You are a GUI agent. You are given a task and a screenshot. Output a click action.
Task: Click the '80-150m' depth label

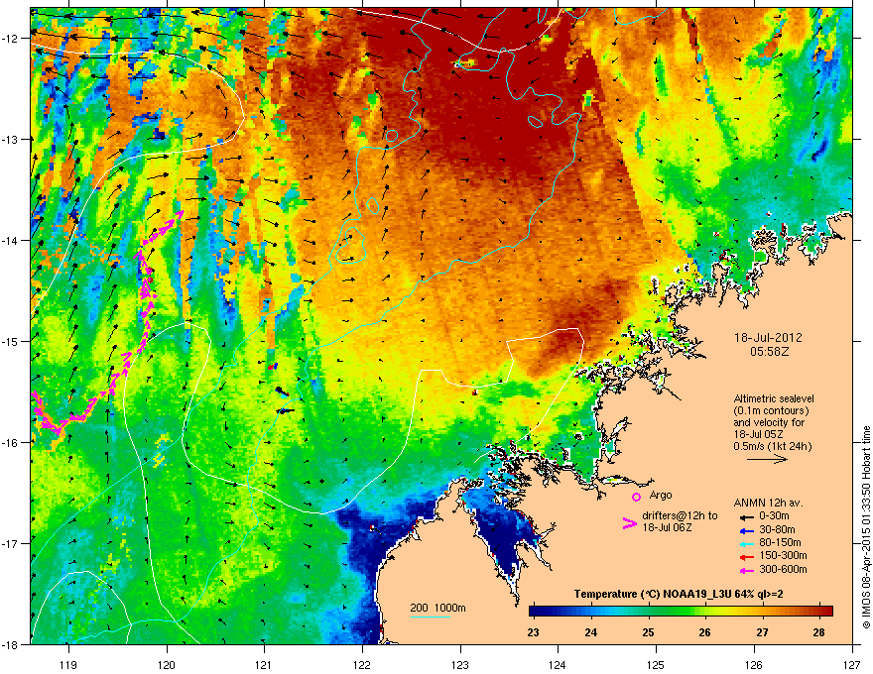coord(780,543)
